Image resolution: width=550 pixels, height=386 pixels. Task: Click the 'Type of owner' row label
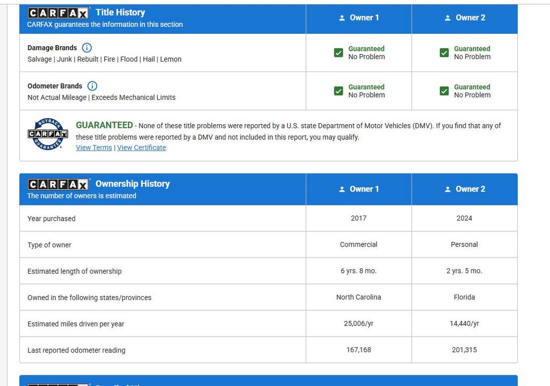click(x=49, y=245)
